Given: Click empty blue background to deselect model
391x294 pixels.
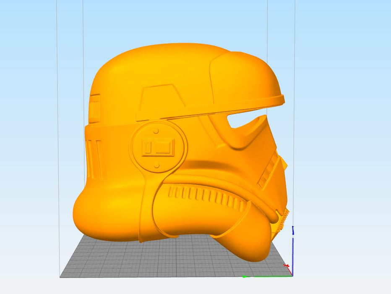Looking at the screenshot, I should pyautogui.click(x=344, y=84).
